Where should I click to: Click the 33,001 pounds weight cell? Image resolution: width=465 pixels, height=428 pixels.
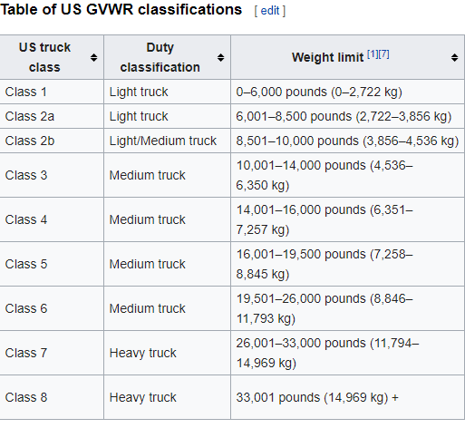(348, 397)
